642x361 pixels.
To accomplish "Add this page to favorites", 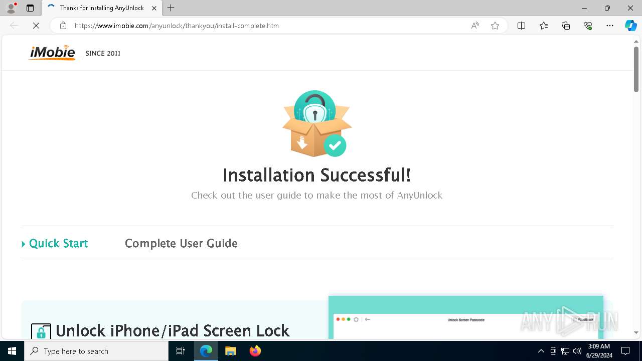I will click(x=495, y=26).
